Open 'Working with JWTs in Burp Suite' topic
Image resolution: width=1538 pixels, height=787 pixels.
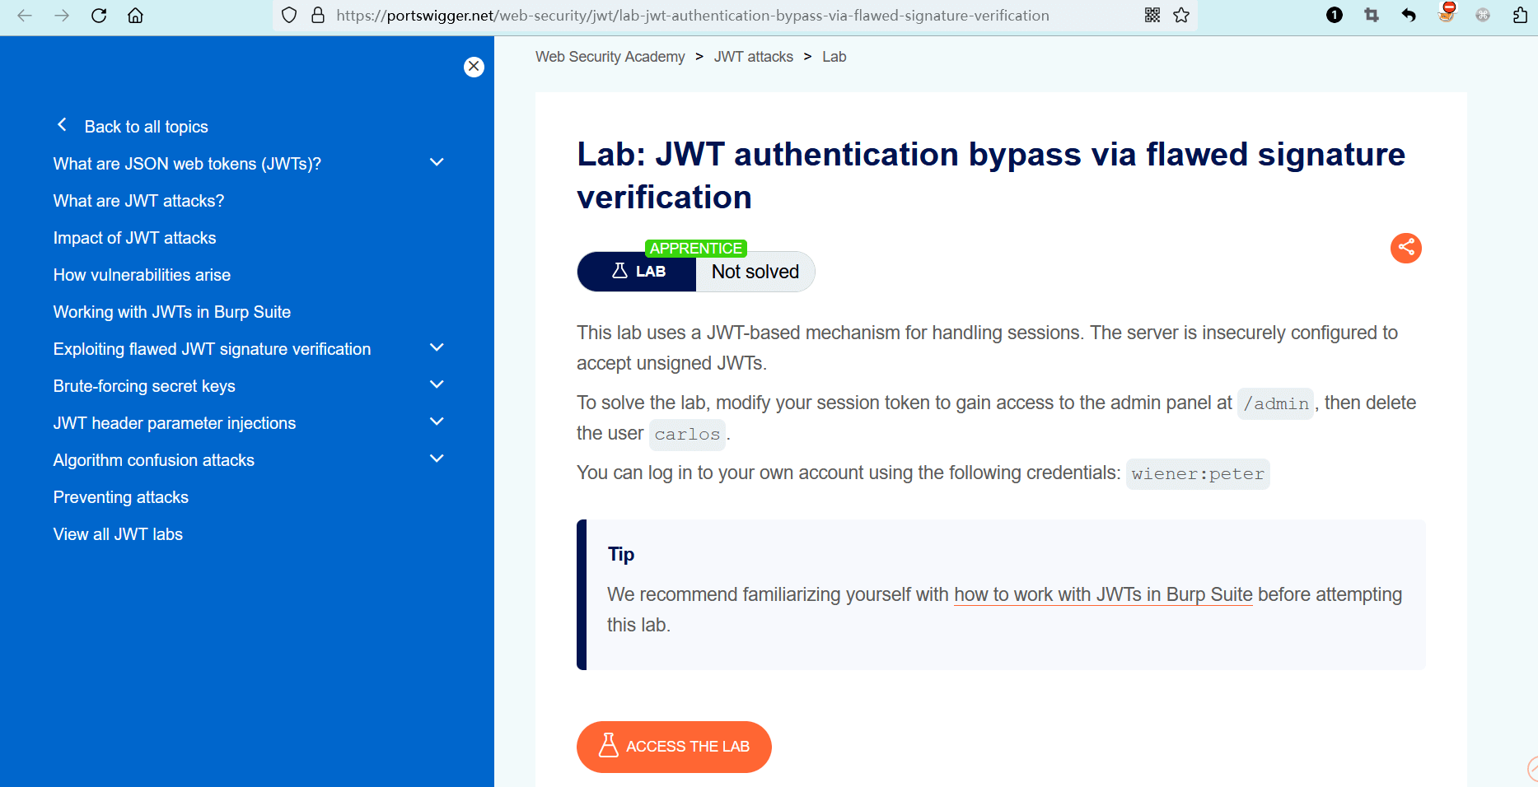[x=171, y=312]
